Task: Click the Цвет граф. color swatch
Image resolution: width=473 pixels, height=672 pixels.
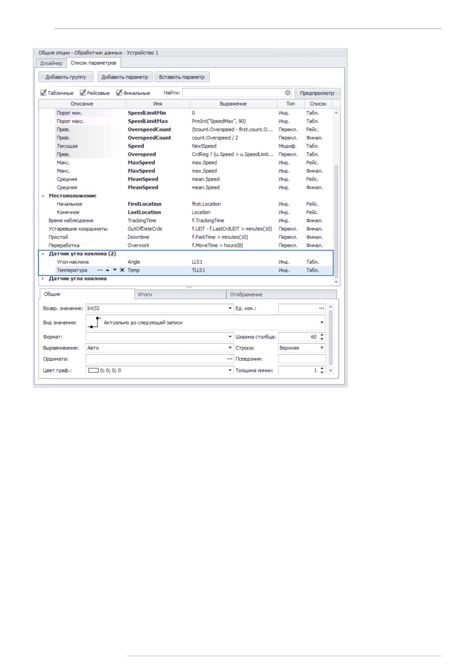Action: [x=93, y=370]
